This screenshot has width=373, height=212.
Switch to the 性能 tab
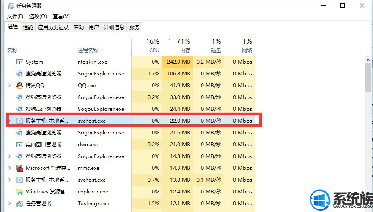pos(28,27)
